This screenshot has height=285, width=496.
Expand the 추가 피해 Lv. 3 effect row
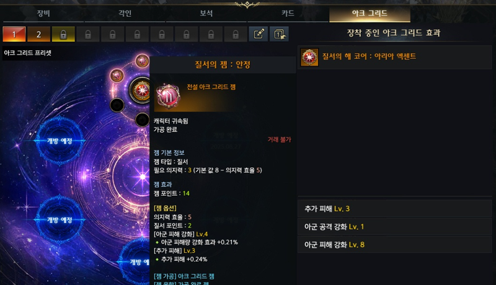[x=394, y=209]
